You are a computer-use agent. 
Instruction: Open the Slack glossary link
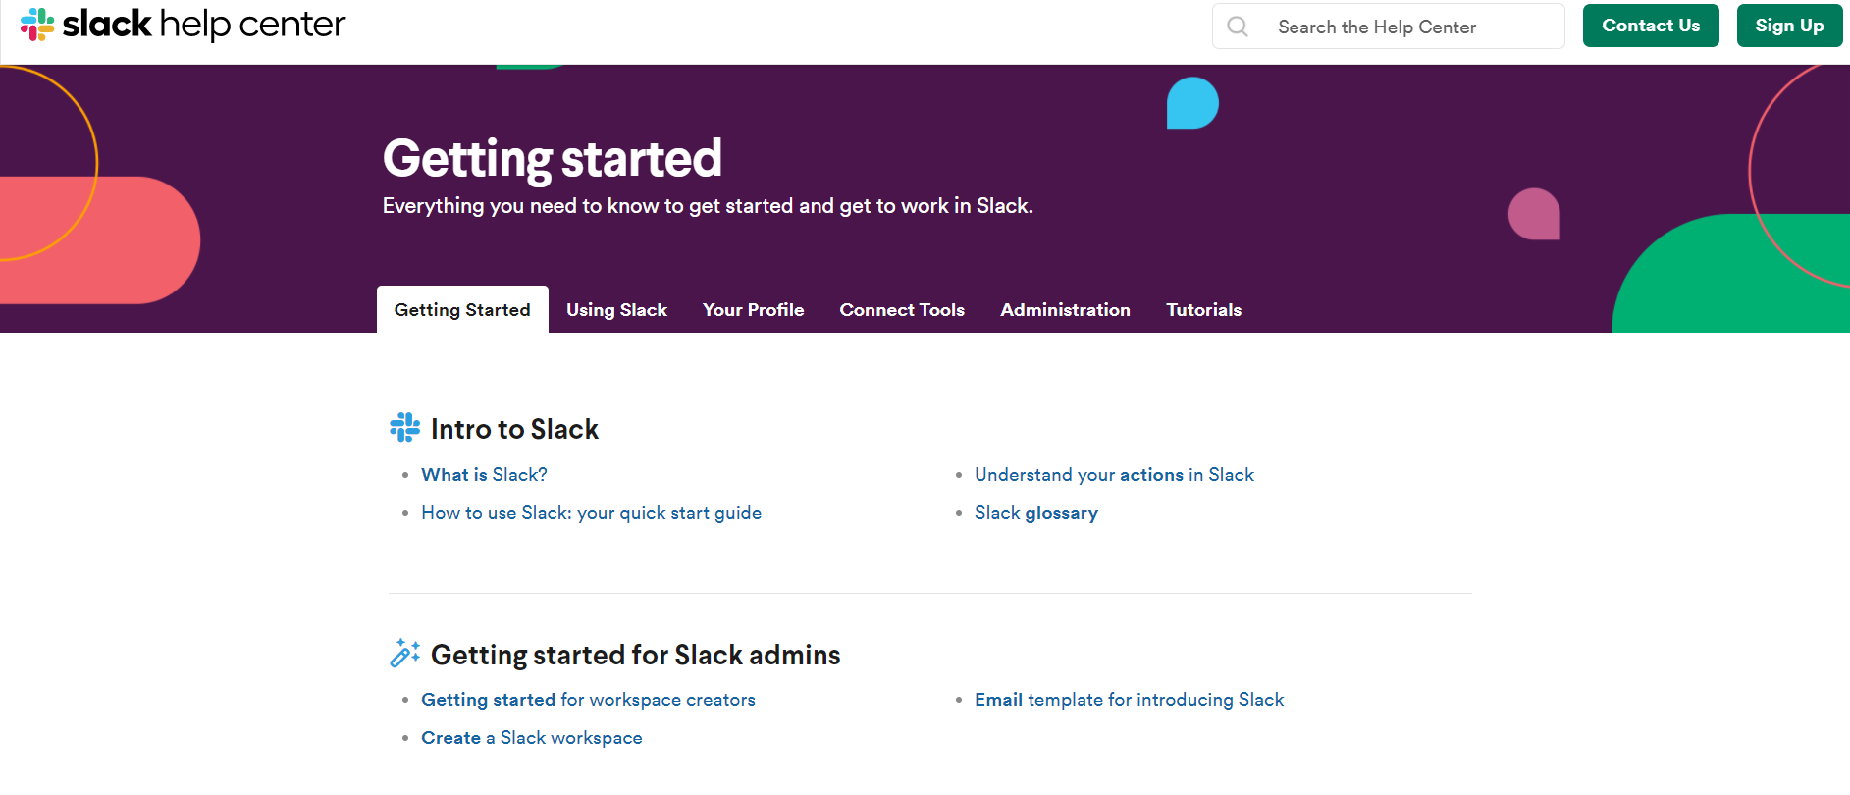point(1036,513)
